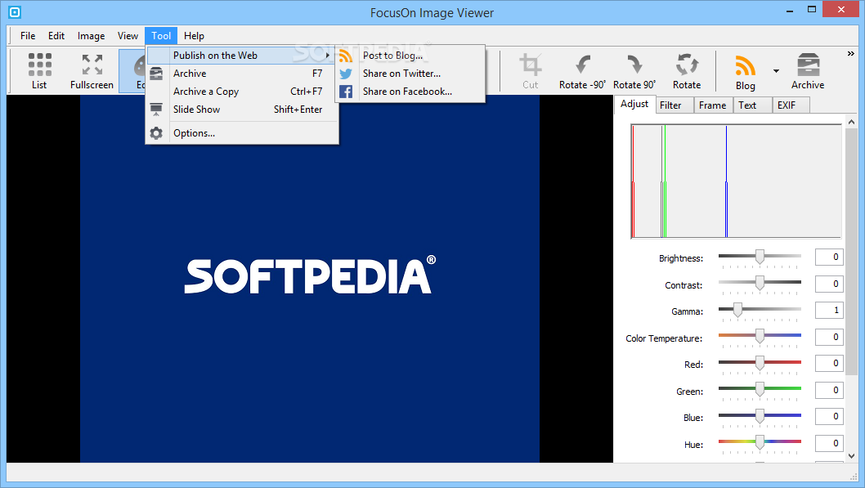
Task: Click the Green value field
Action: 829,391
